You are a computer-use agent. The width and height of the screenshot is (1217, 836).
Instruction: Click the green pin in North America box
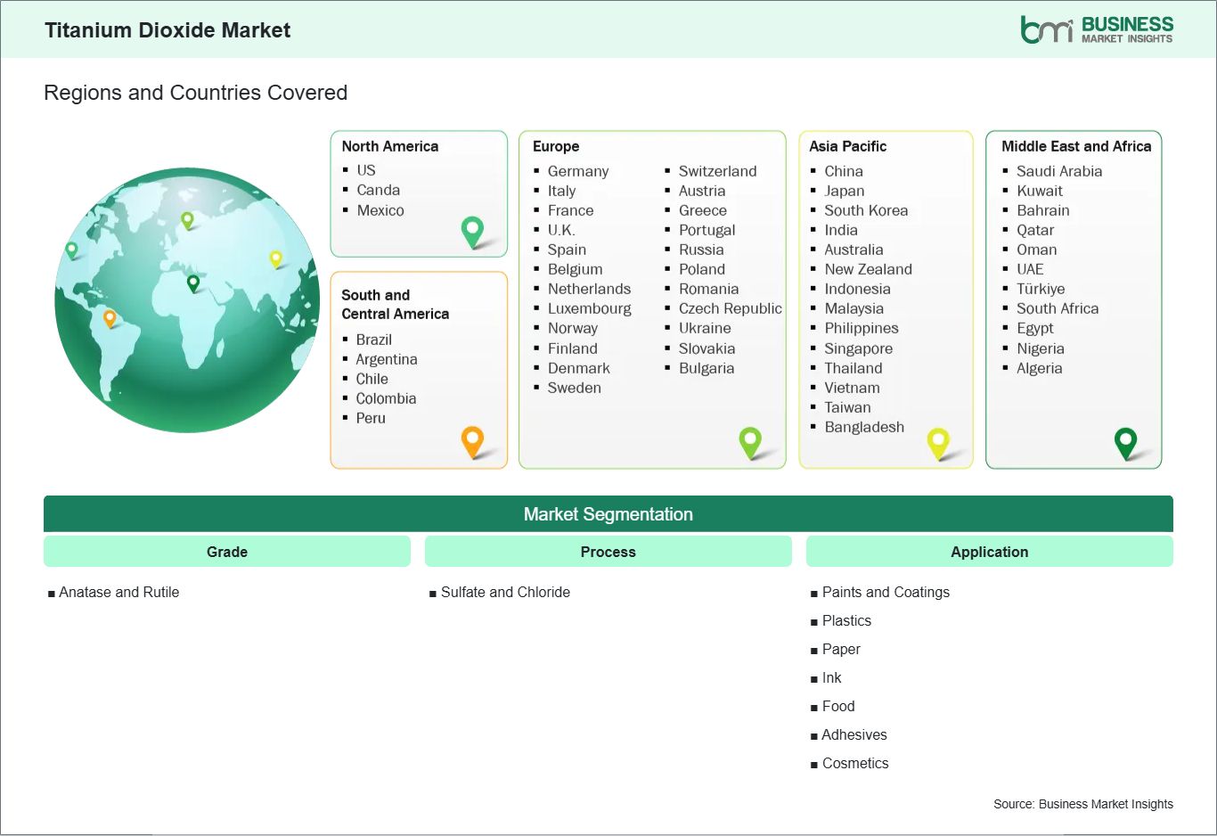click(472, 232)
